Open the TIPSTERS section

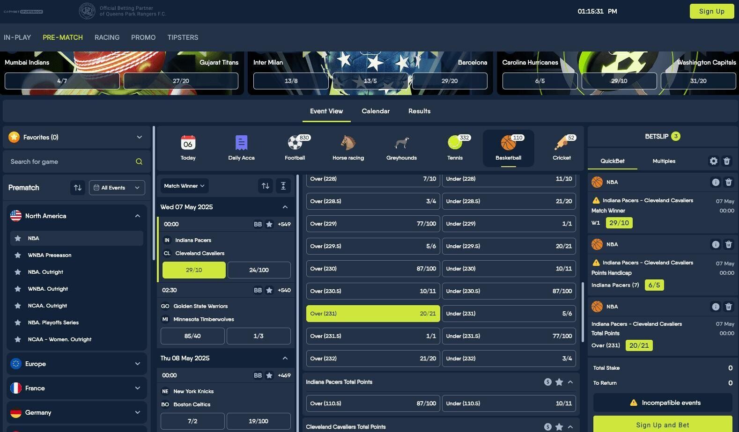(x=183, y=37)
